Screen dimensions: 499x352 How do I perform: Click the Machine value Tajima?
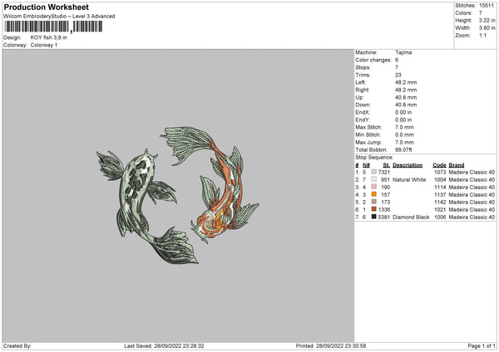[x=403, y=52]
